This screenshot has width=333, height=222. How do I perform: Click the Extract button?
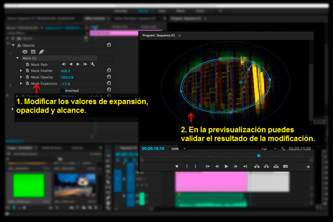(266, 166)
